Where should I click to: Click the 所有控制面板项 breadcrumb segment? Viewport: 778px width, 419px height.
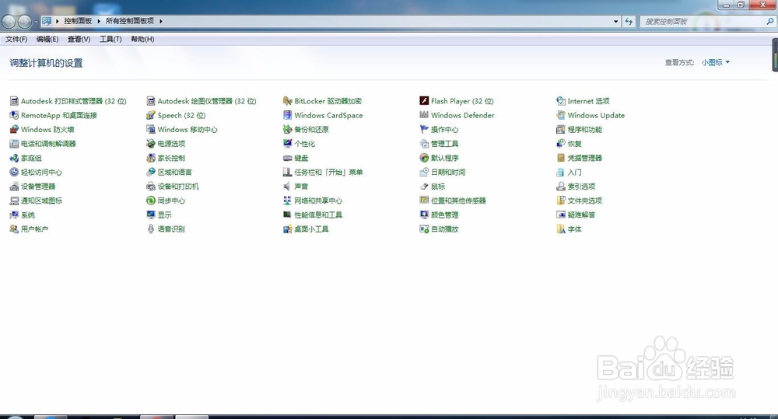click(x=129, y=21)
